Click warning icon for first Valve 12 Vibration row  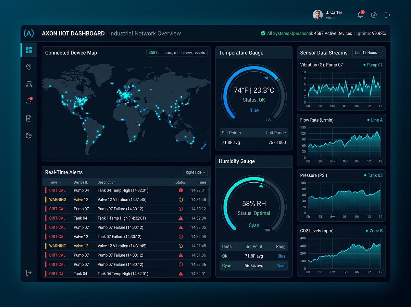click(181, 200)
